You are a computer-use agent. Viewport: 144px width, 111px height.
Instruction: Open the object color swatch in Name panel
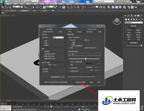[x=141, y=46]
